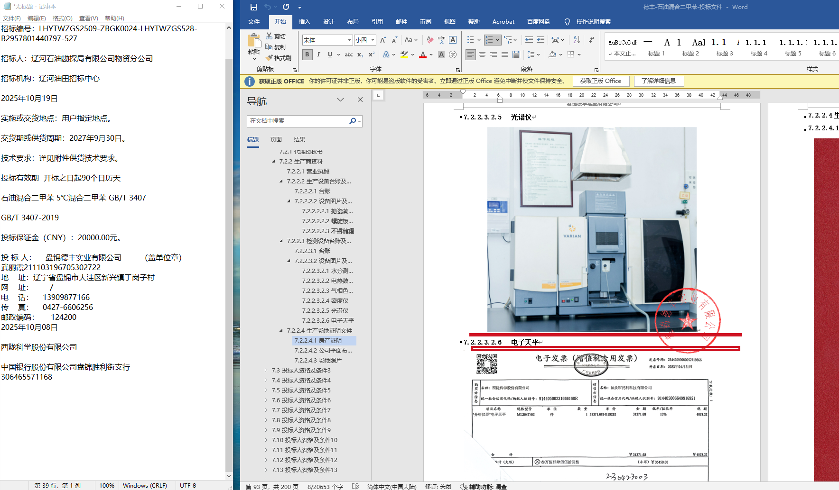Toggle show paragraph marks
The height and width of the screenshot is (490, 839).
[591, 40]
